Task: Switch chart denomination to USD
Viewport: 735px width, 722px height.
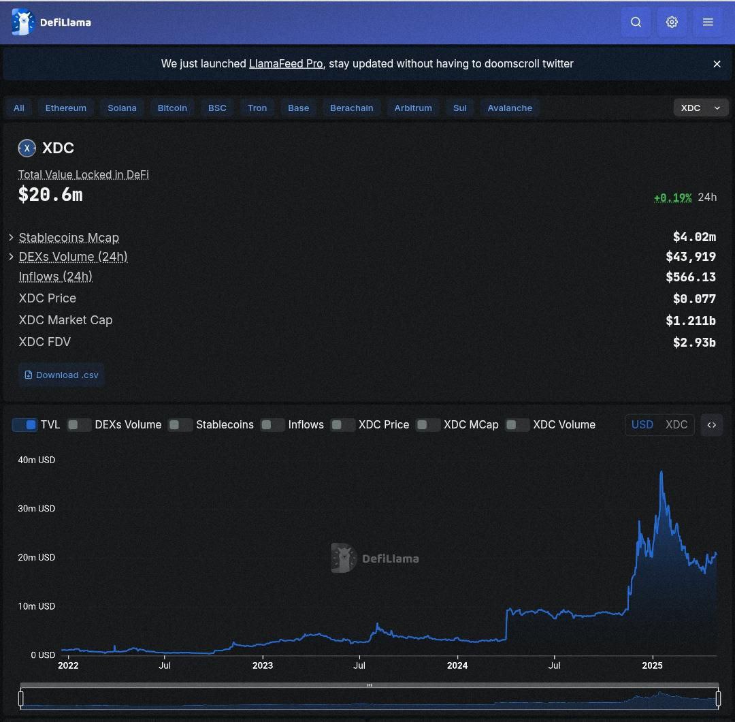Action: click(642, 425)
